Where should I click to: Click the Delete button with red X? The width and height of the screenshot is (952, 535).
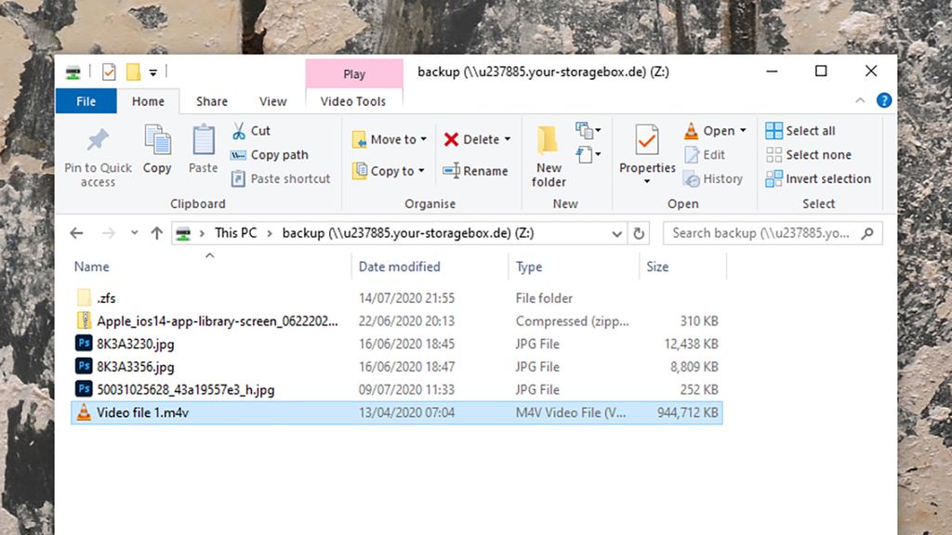(471, 139)
